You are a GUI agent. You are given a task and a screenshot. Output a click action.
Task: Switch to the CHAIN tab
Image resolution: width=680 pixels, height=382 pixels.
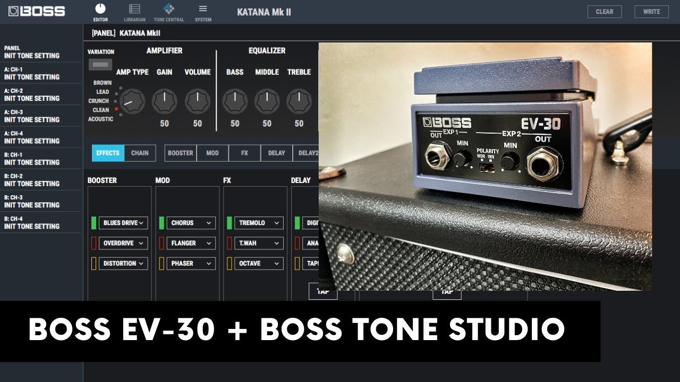pyautogui.click(x=140, y=153)
